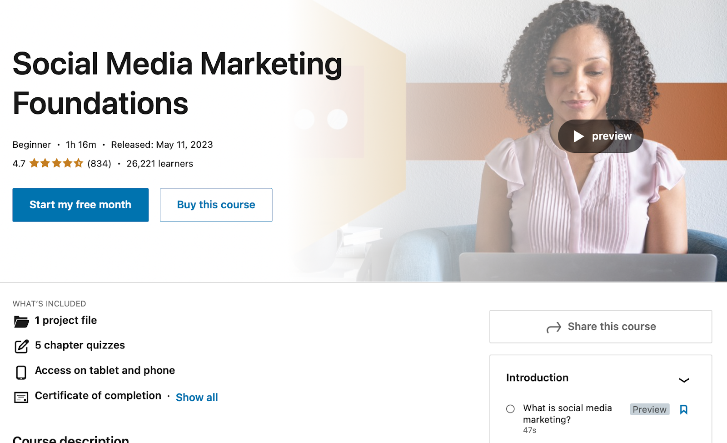Image resolution: width=727 pixels, height=443 pixels.
Task: Play the course preview video
Action: [x=601, y=136]
